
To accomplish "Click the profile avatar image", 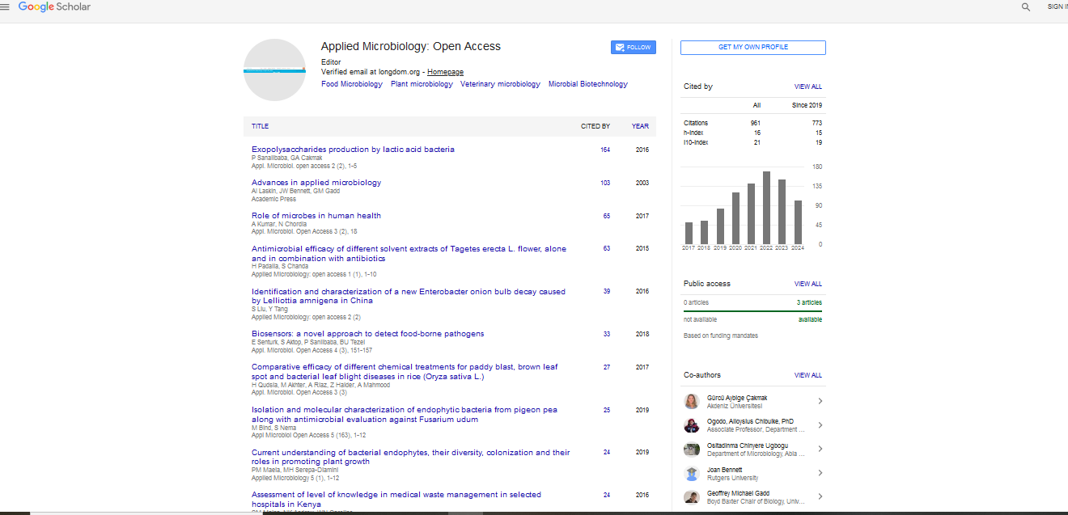I will click(x=274, y=70).
